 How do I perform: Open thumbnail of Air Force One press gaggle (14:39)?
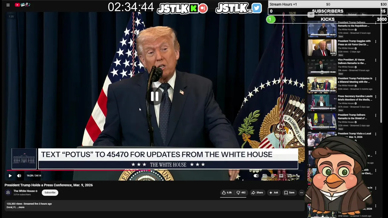322,48
